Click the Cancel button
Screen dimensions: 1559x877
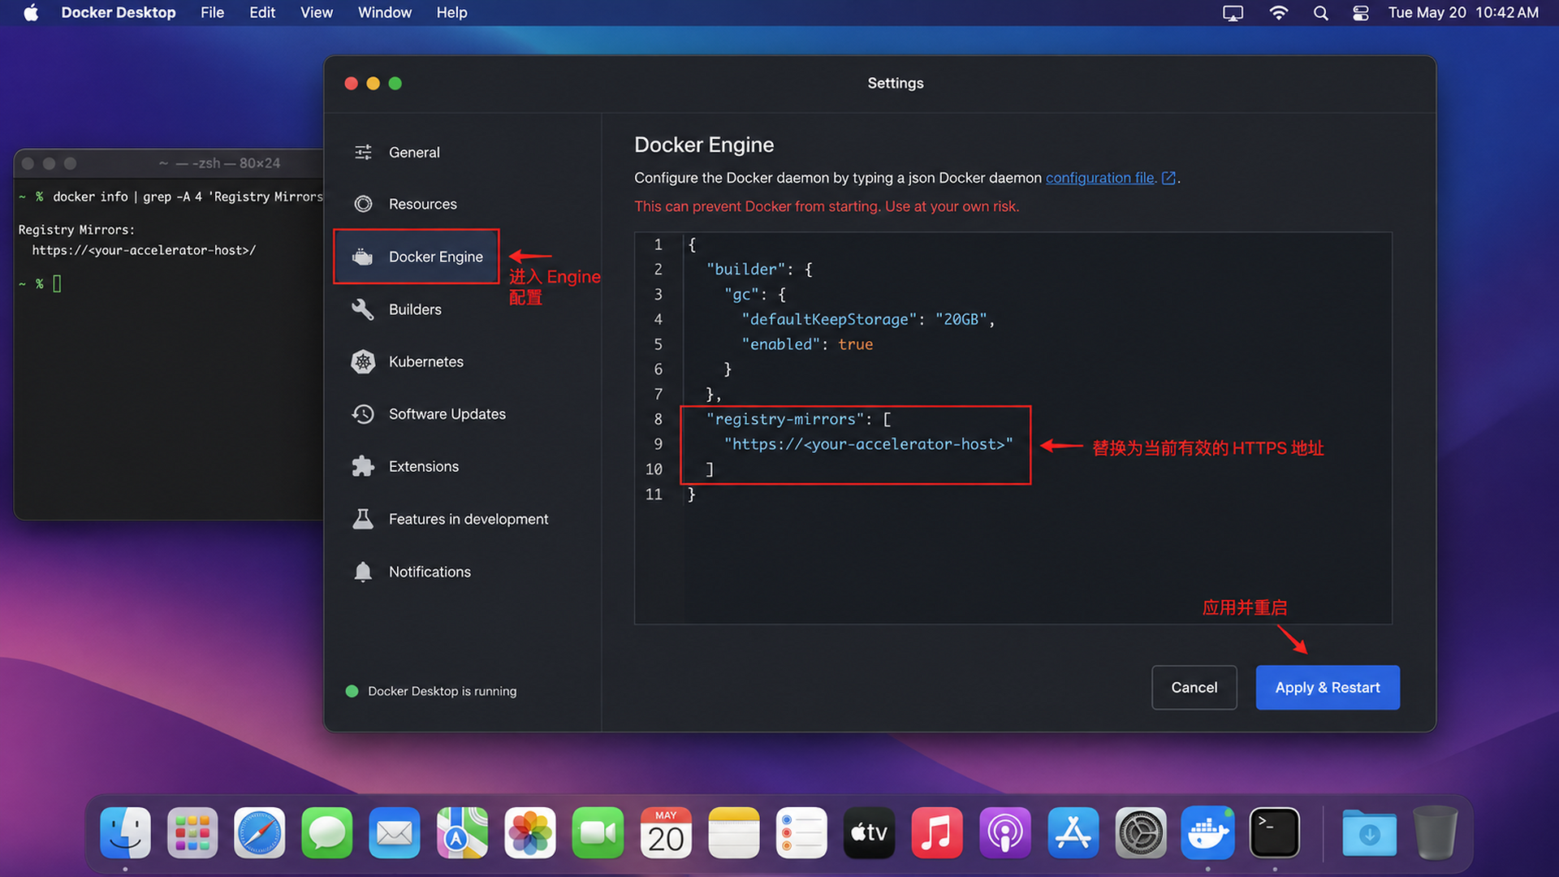tap(1194, 688)
